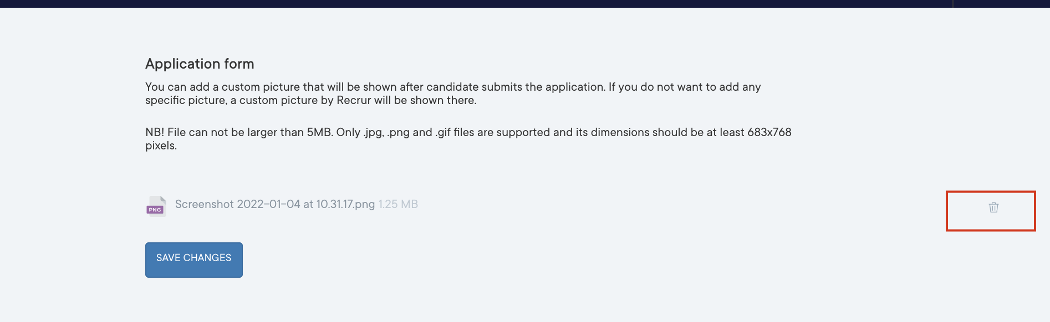Viewport: 1050px width, 322px height.
Task: Click the .gif text in the note
Action: coord(442,132)
